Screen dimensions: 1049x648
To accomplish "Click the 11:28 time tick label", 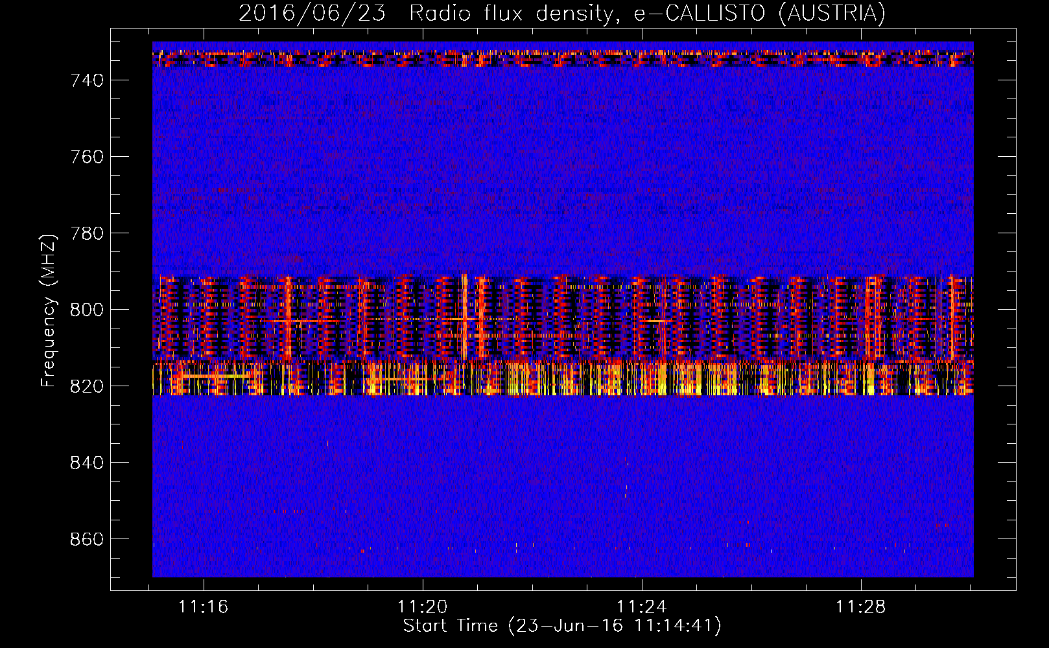I will (861, 607).
